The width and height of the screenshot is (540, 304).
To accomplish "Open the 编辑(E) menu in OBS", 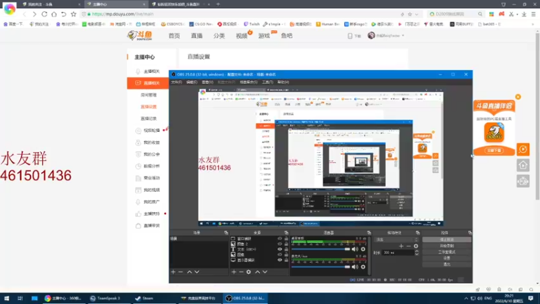I will click(192, 82).
